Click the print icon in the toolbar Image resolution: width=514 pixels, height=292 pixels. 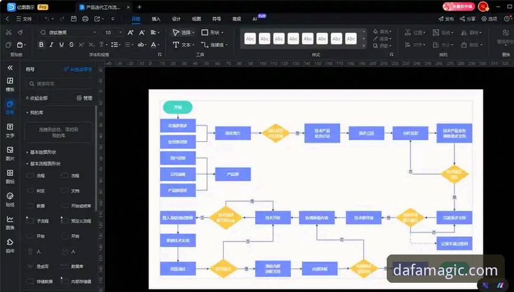[x=85, y=18]
